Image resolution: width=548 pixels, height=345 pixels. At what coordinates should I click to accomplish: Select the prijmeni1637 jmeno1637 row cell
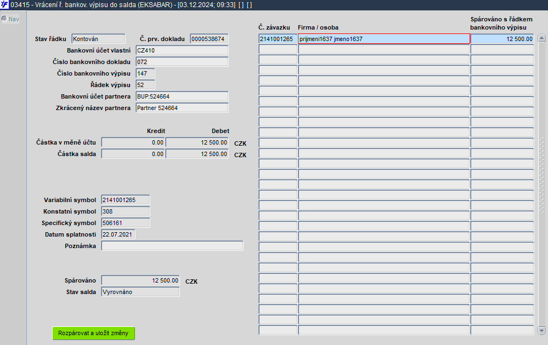point(384,39)
